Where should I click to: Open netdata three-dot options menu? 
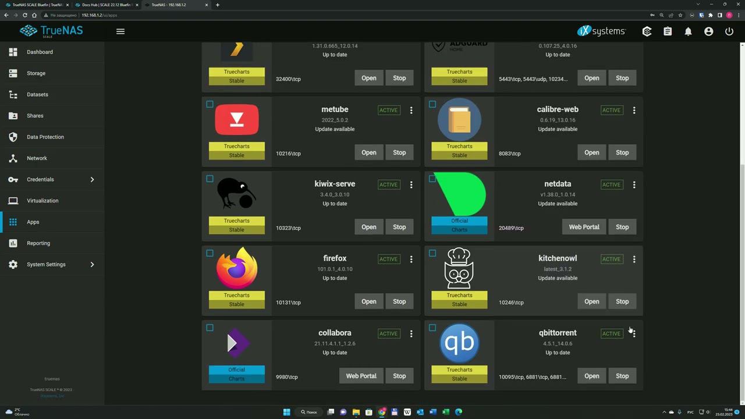(634, 184)
